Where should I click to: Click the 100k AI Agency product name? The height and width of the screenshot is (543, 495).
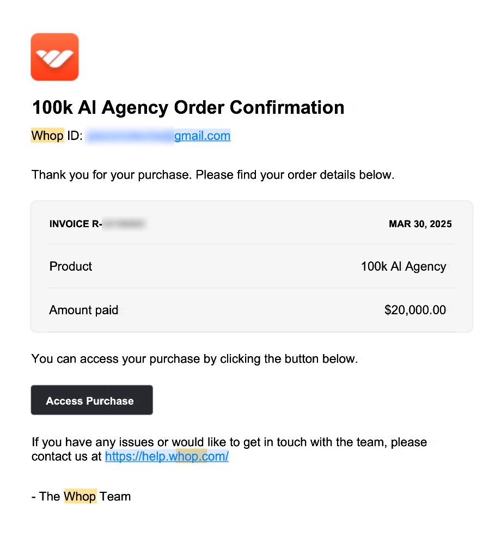(x=403, y=266)
